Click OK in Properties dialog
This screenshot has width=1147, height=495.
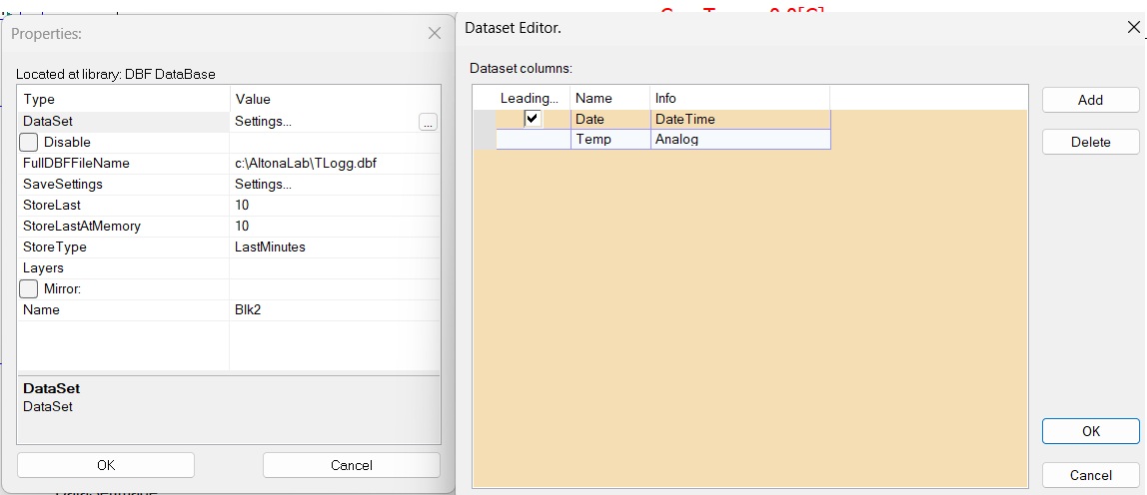[106, 465]
